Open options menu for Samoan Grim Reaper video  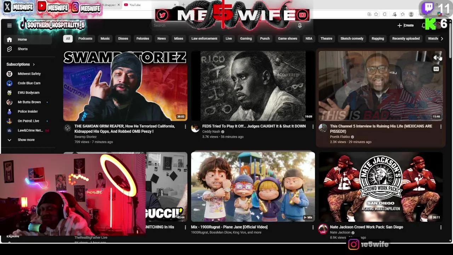(x=185, y=126)
